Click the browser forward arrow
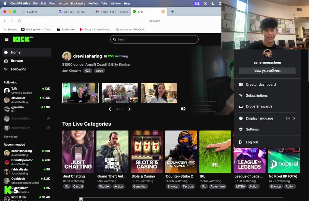This screenshot has height=201, width=309. (12, 21)
